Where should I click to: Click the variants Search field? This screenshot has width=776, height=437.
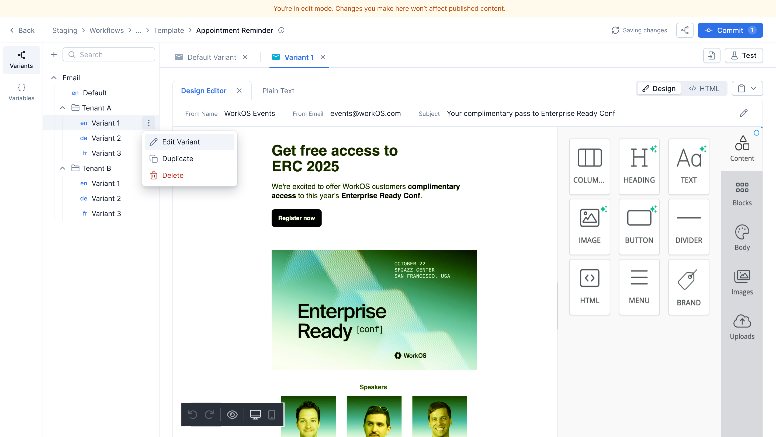[x=109, y=54]
